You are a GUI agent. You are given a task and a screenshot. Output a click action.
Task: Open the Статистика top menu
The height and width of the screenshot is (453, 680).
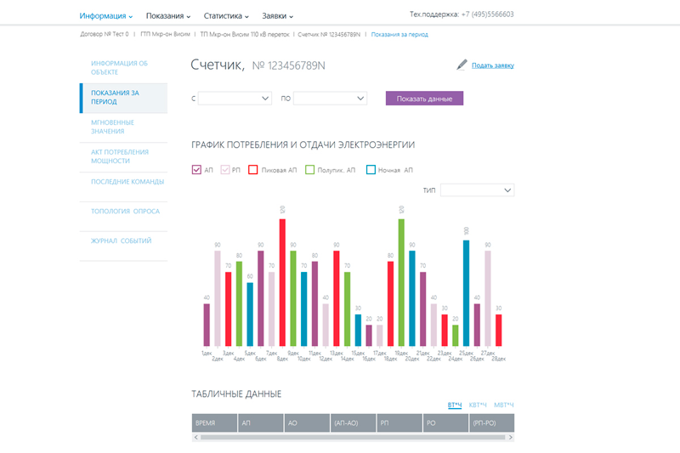226,15
